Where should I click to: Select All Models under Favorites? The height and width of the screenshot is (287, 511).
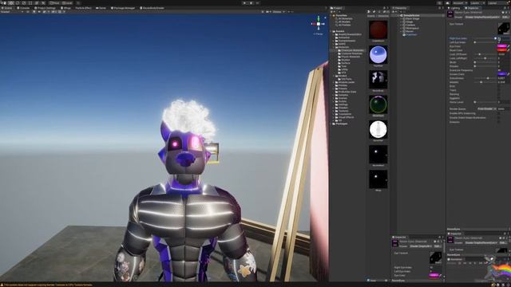pyautogui.click(x=344, y=22)
